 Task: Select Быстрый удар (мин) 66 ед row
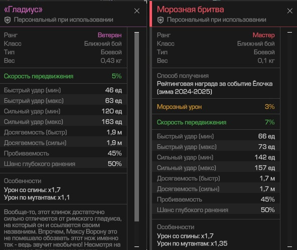tap(216, 136)
